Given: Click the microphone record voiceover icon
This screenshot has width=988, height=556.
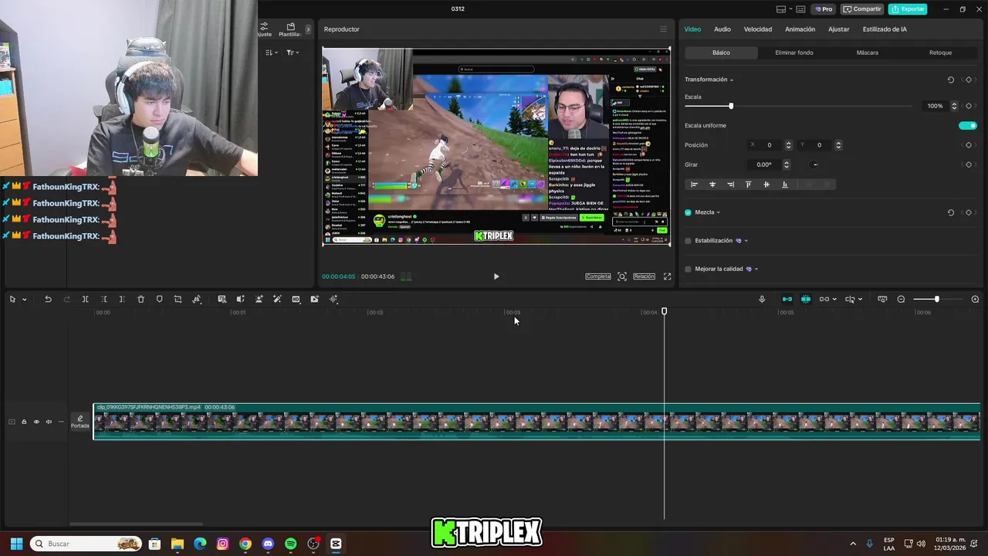Looking at the screenshot, I should point(762,299).
